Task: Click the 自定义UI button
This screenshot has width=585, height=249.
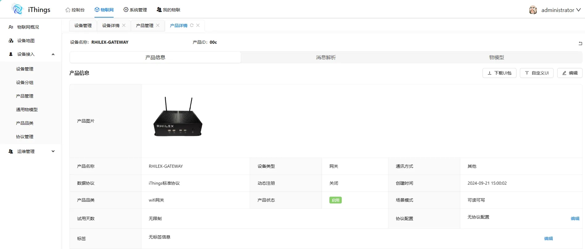Action: (x=537, y=73)
